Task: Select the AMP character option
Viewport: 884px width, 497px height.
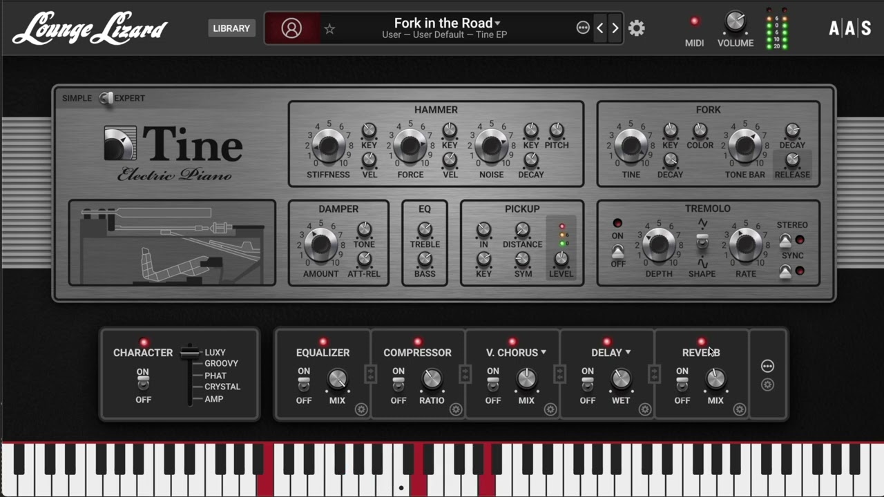Action: coord(213,399)
